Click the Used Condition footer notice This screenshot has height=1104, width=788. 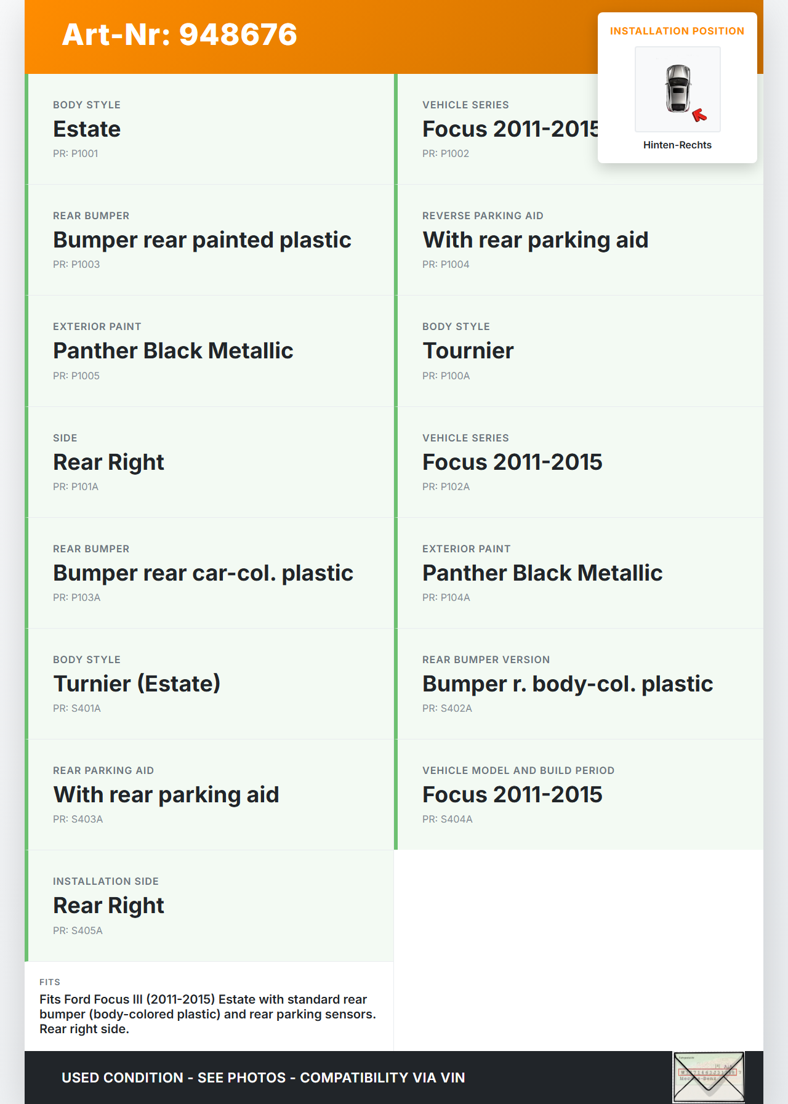tap(263, 1078)
